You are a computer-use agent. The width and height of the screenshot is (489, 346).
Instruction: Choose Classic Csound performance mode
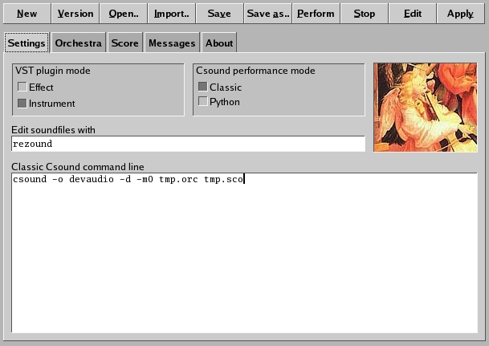pos(203,87)
